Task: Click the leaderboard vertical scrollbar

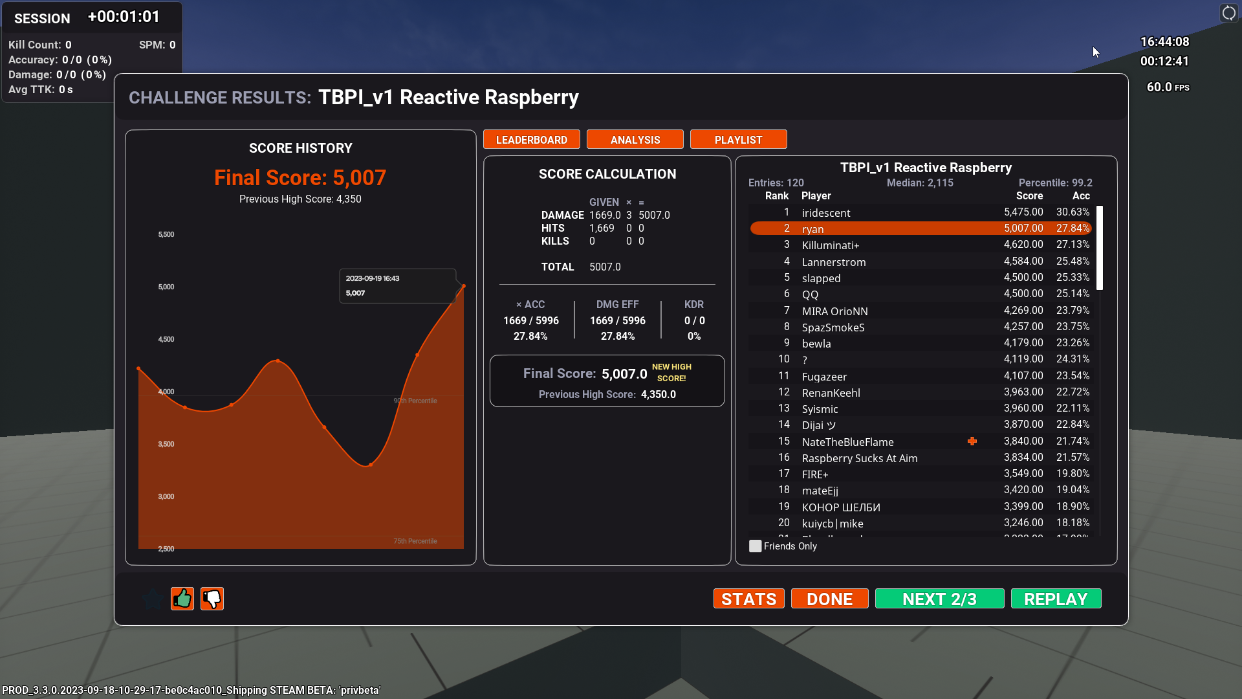Action: pyautogui.click(x=1099, y=248)
